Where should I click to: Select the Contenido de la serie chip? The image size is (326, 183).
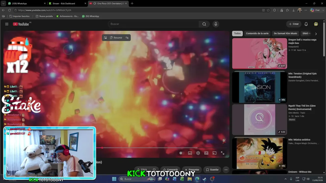tap(257, 34)
